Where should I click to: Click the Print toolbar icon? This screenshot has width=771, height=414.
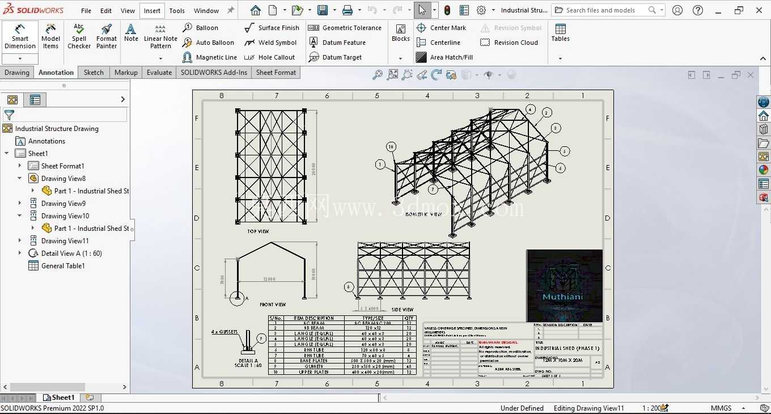(x=348, y=10)
